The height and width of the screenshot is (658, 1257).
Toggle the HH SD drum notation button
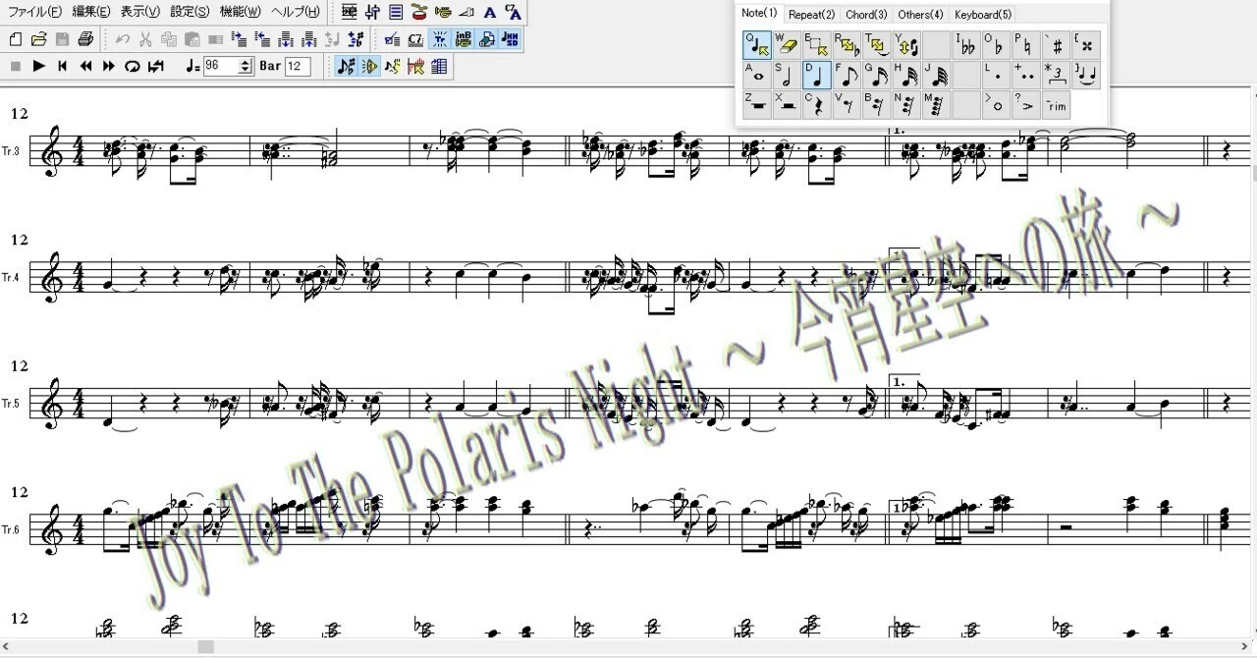[511, 39]
